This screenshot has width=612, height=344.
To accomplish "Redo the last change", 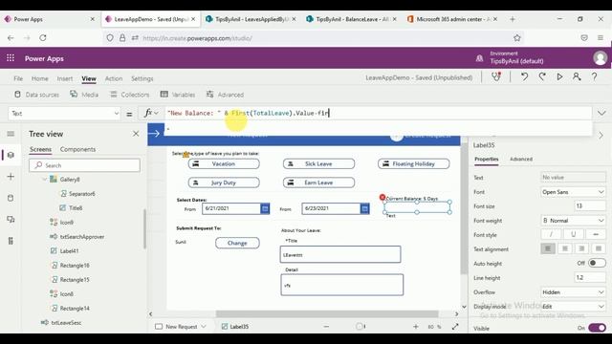I will coord(542,76).
